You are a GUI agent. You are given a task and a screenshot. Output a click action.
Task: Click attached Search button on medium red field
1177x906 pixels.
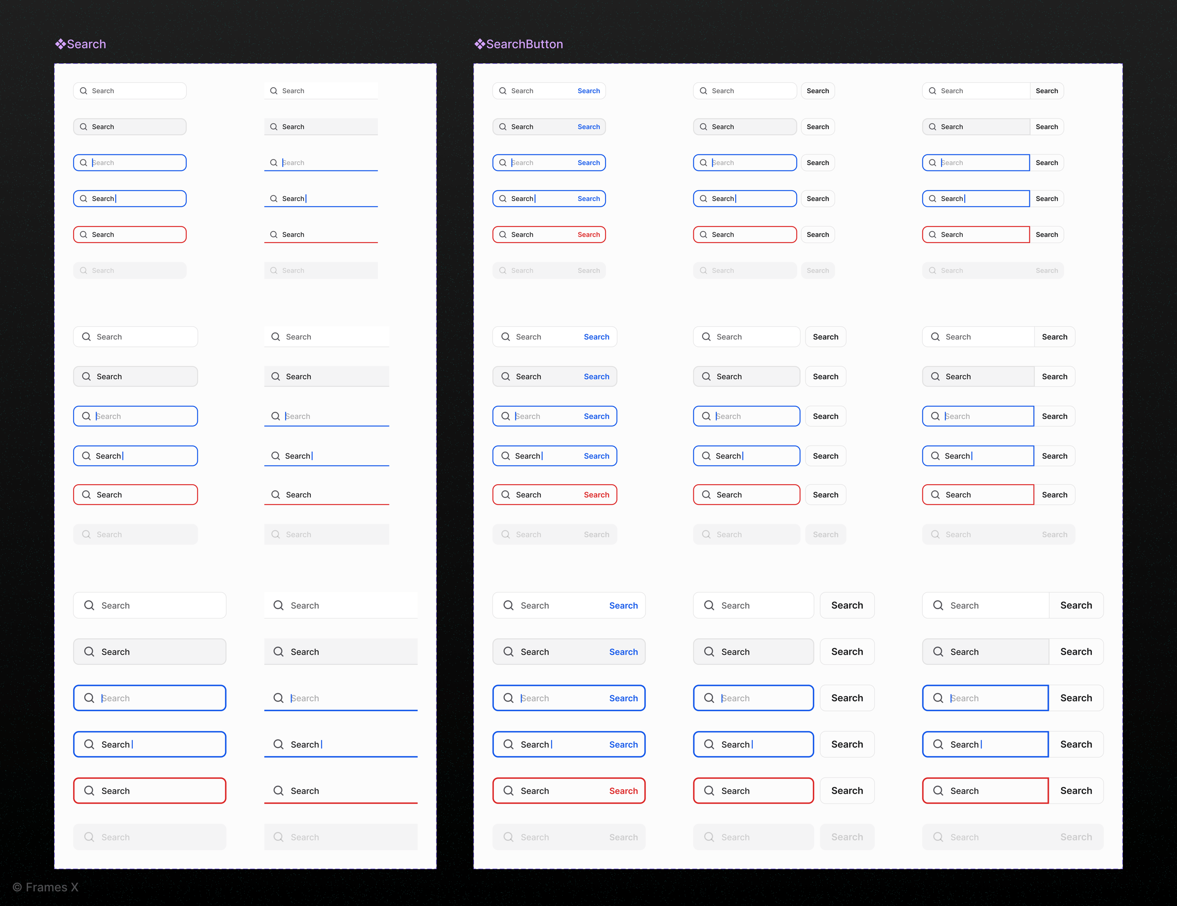1055,494
